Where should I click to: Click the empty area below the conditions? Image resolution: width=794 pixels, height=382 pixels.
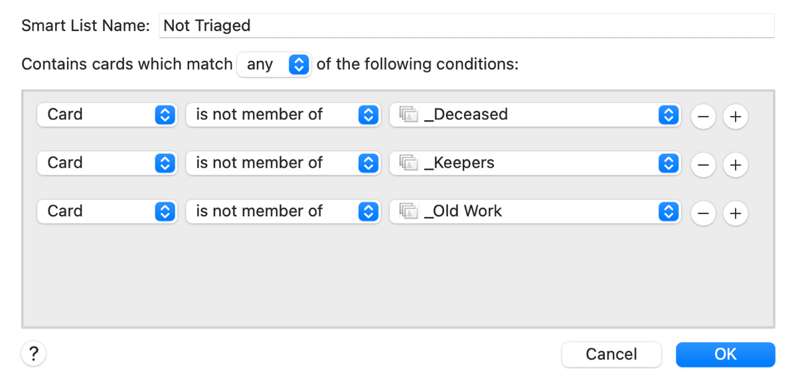pos(397,279)
